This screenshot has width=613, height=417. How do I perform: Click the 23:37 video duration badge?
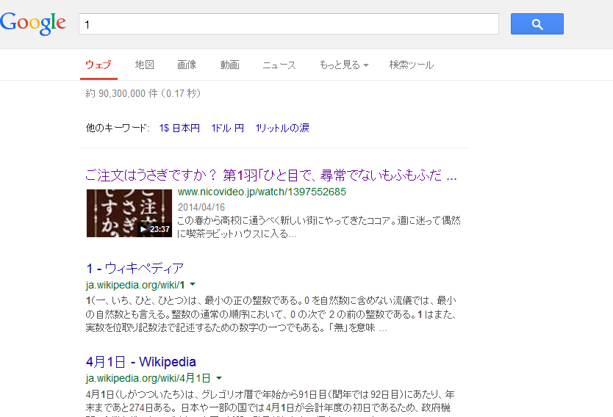pos(155,229)
